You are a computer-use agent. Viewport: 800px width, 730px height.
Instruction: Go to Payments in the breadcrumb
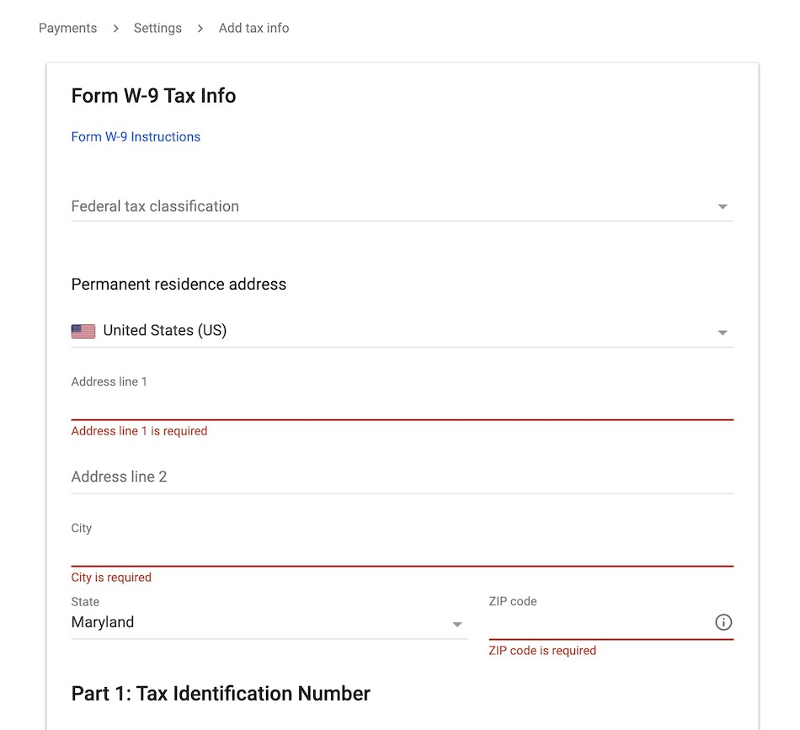click(67, 28)
